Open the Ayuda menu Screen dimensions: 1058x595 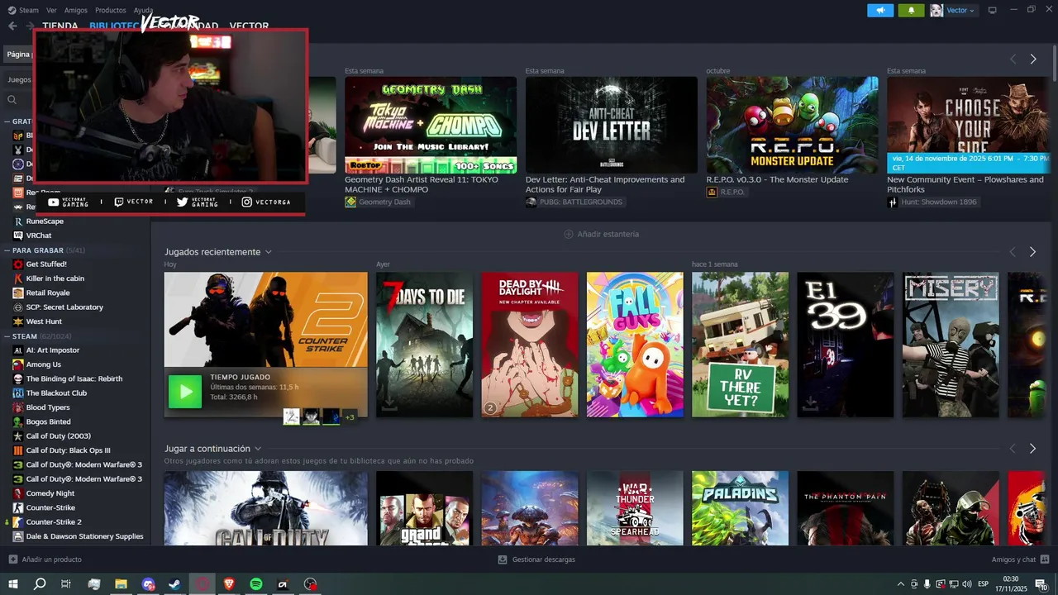click(x=143, y=10)
